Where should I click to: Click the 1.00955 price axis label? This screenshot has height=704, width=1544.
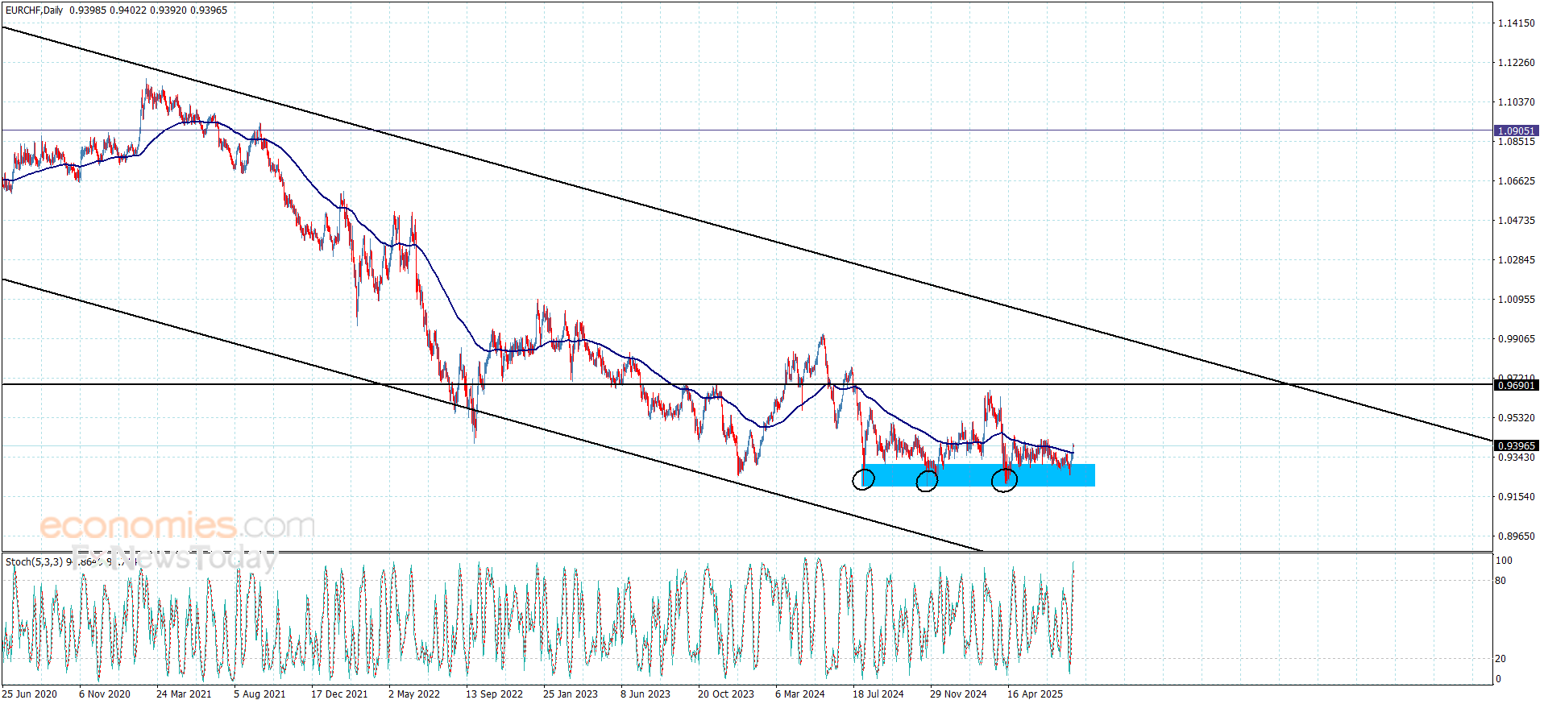click(1516, 300)
